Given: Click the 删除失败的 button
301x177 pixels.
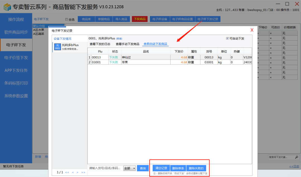Looking at the screenshot, I should pyautogui.click(x=196, y=168).
